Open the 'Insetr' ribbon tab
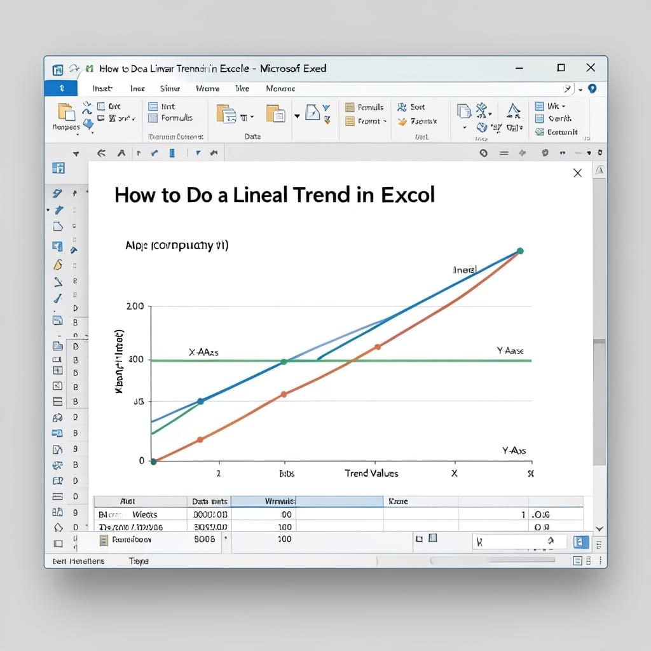Screen dimensions: 651x651 [102, 88]
